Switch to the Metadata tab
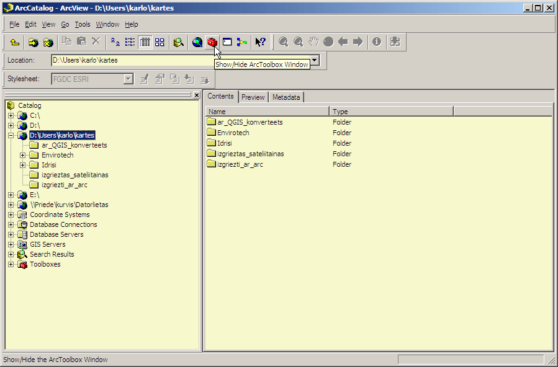The height and width of the screenshot is (367, 558). coord(286,97)
